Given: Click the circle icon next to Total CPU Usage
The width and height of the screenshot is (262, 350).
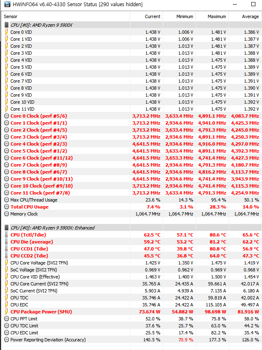Looking at the screenshot, I should click(6, 207).
